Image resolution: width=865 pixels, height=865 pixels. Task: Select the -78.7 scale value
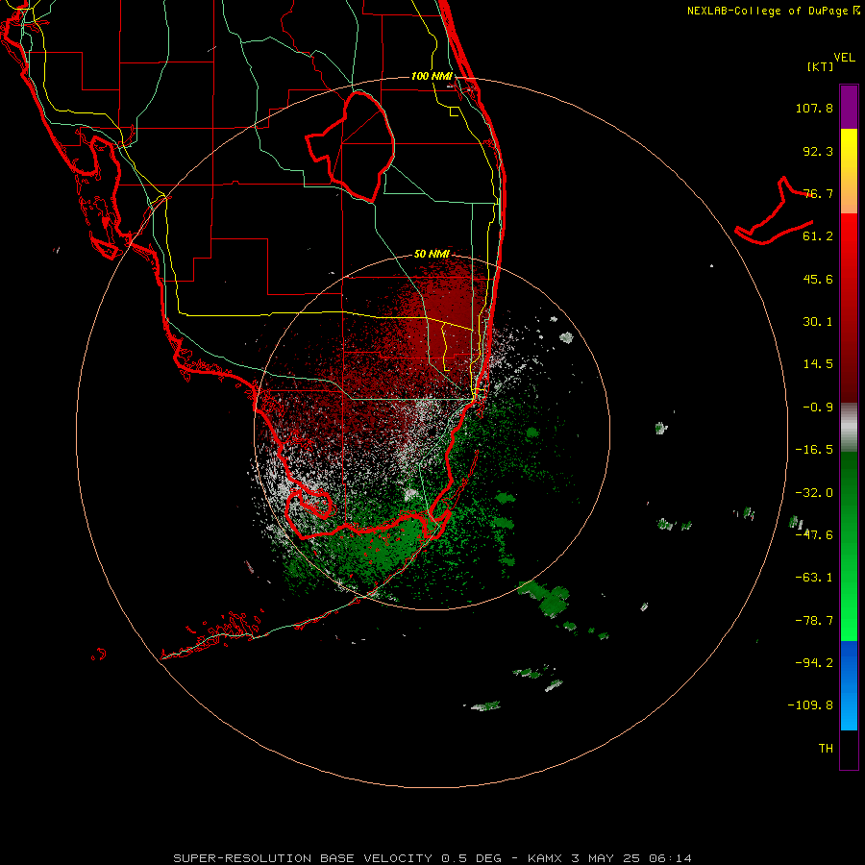pos(814,621)
